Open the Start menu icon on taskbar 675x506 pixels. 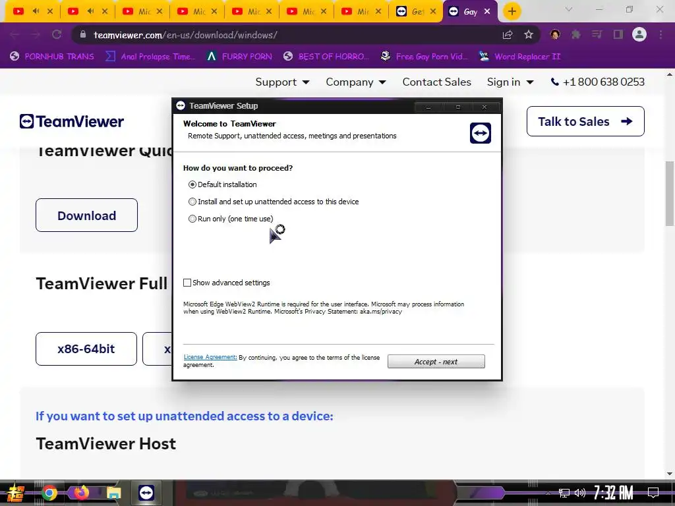click(x=16, y=493)
